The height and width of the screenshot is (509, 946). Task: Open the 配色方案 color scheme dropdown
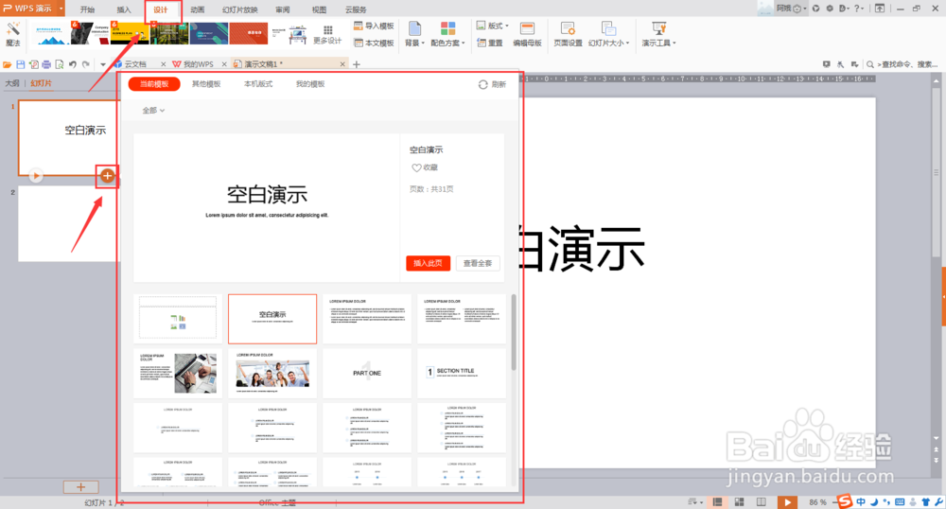coord(447,34)
